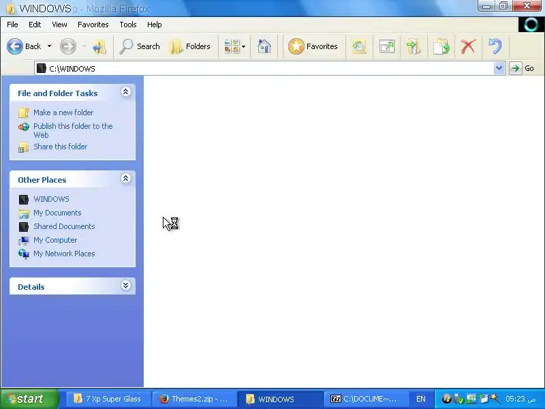
Task: Open My Network Places link
Action: (x=64, y=254)
